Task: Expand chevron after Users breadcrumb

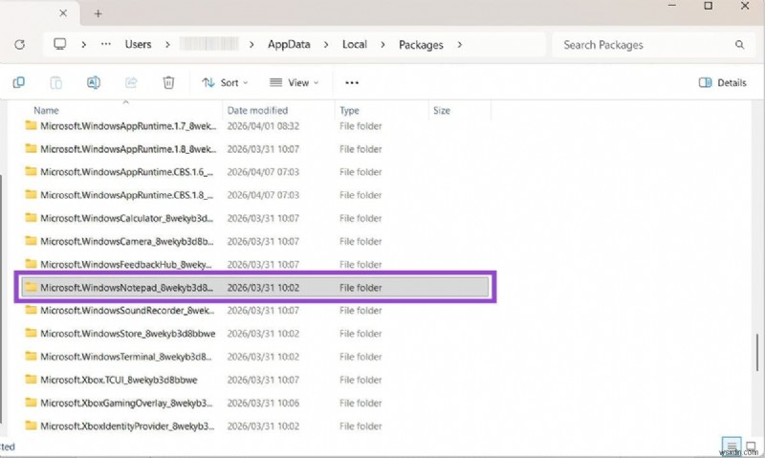Action: click(x=167, y=45)
